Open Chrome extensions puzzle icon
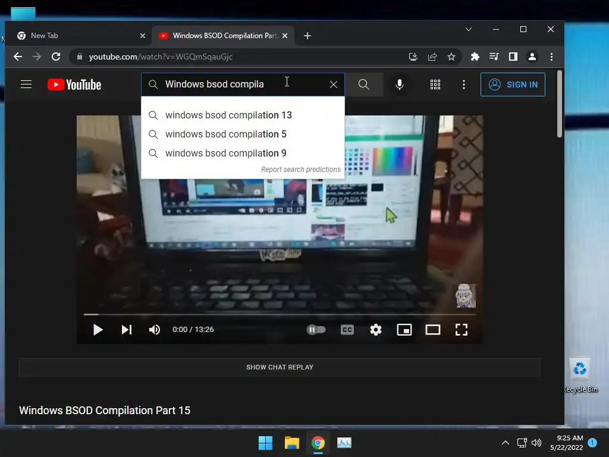 point(475,57)
